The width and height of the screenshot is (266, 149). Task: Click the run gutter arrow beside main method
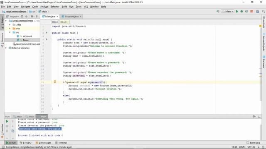(47, 39)
